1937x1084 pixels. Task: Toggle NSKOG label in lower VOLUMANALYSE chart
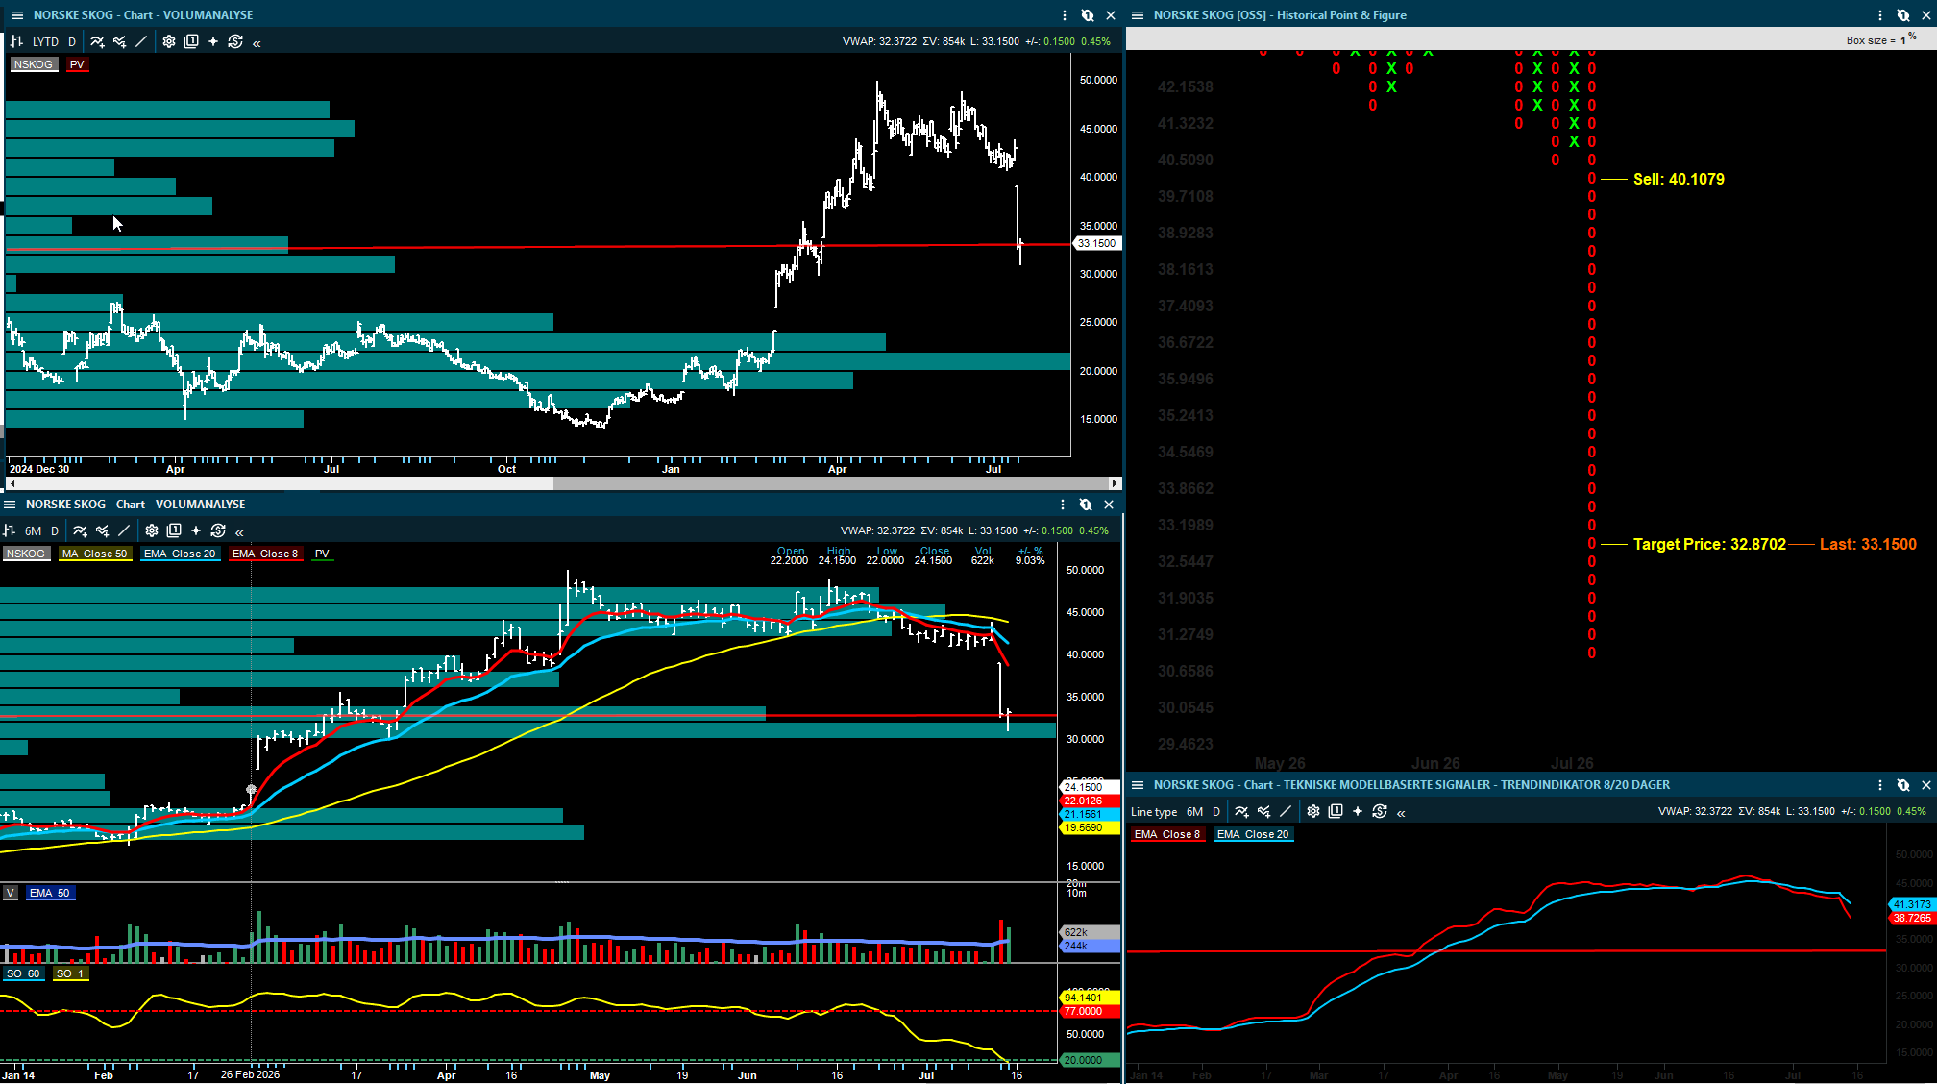(x=26, y=554)
